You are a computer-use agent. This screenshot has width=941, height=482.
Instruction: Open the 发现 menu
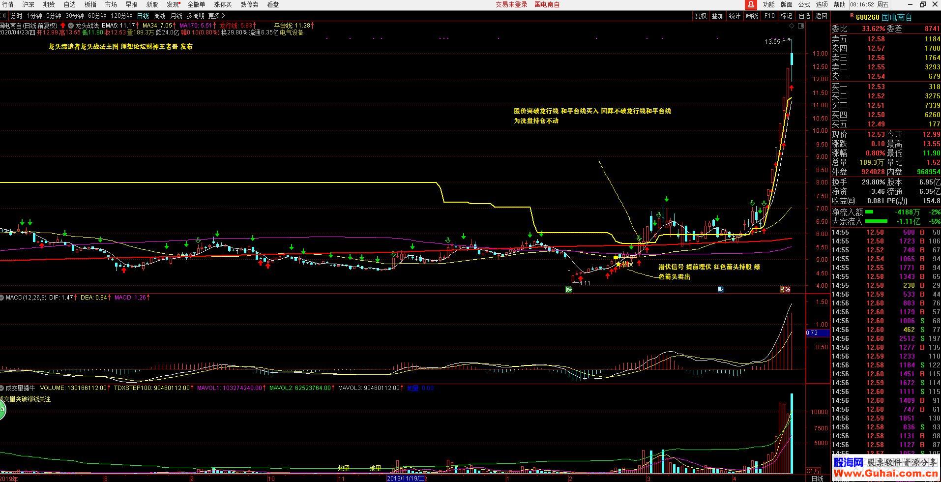pos(173,4)
